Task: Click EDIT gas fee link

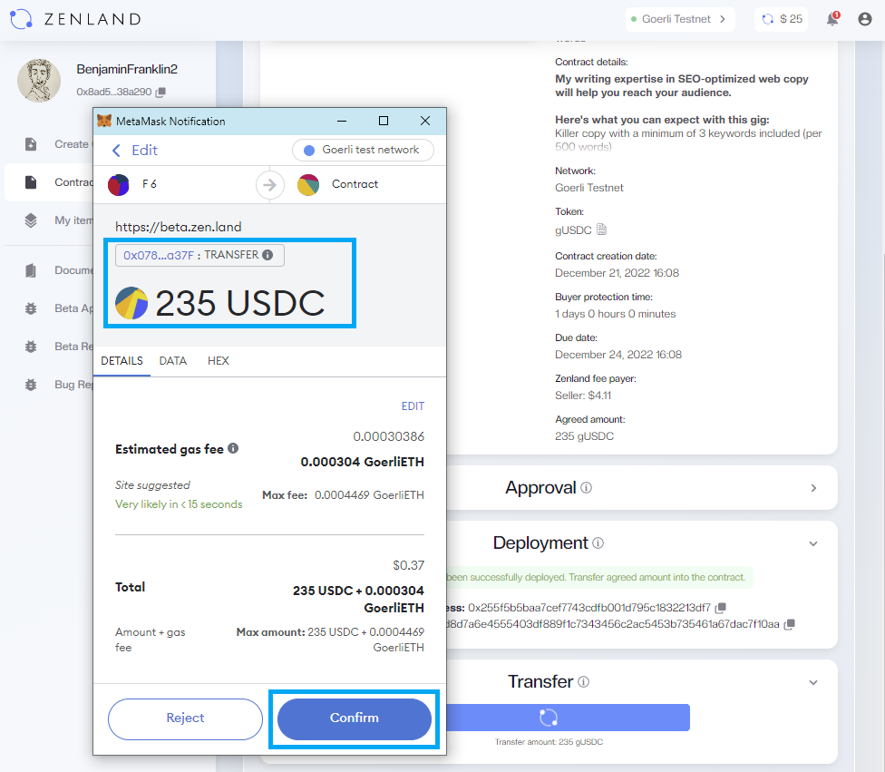Action: coord(413,406)
